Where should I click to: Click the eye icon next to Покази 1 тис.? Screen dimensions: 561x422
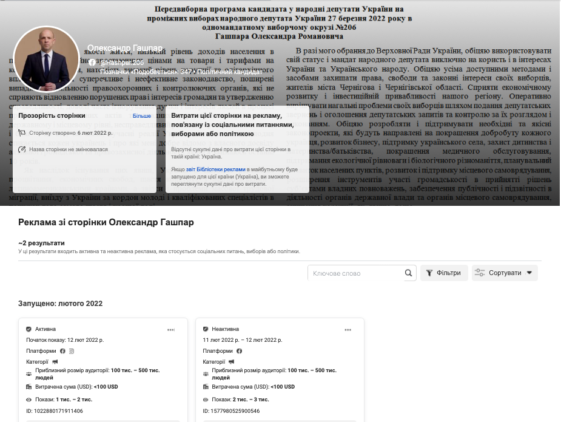coord(29,400)
